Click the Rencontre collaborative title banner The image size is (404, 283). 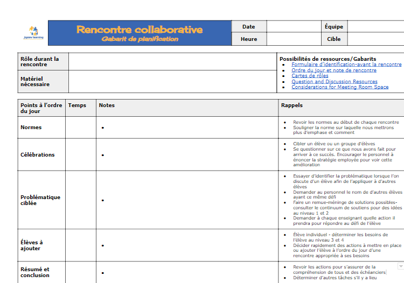pos(140,33)
